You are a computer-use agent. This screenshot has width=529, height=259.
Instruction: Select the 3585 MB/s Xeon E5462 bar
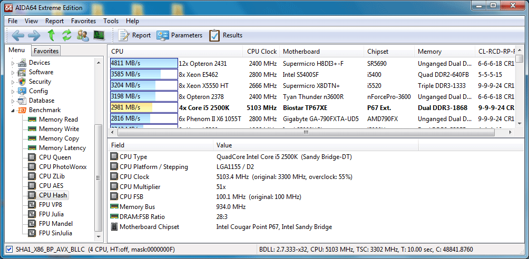(144, 75)
